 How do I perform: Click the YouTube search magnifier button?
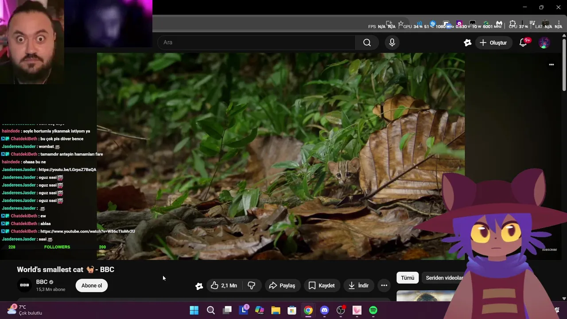coord(367,43)
